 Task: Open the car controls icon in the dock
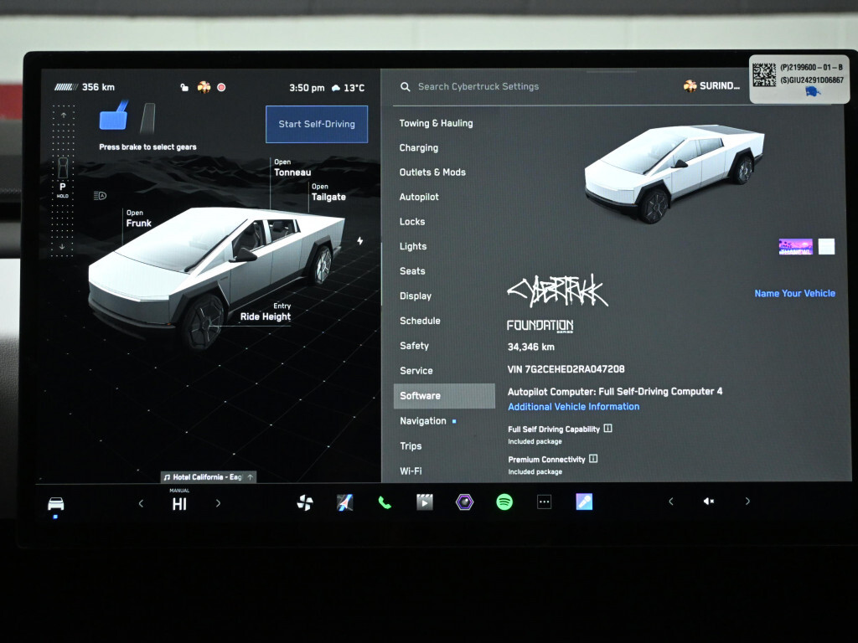tap(56, 503)
